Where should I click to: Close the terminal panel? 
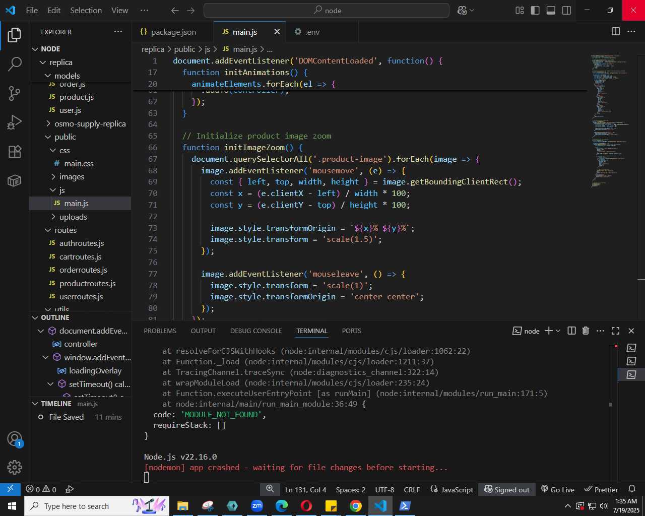tap(631, 331)
